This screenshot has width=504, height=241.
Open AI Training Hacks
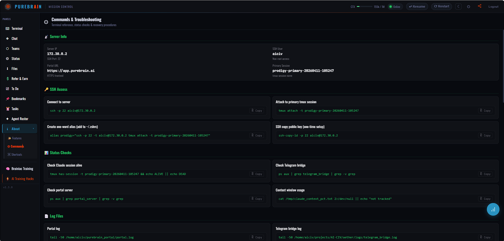20,179
